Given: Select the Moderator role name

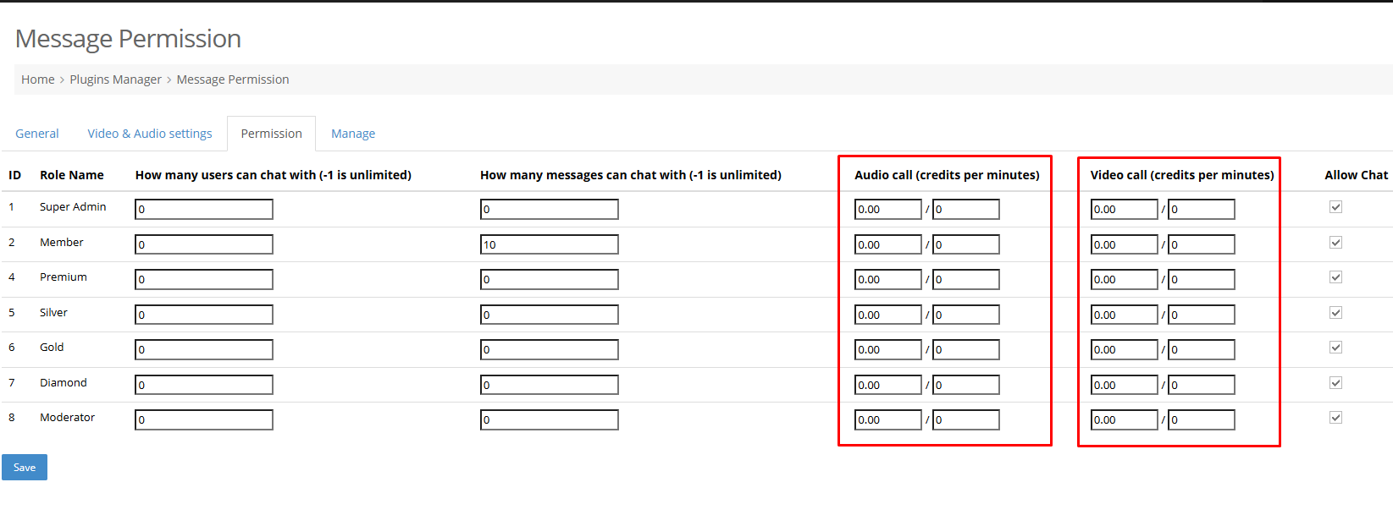Looking at the screenshot, I should (67, 417).
